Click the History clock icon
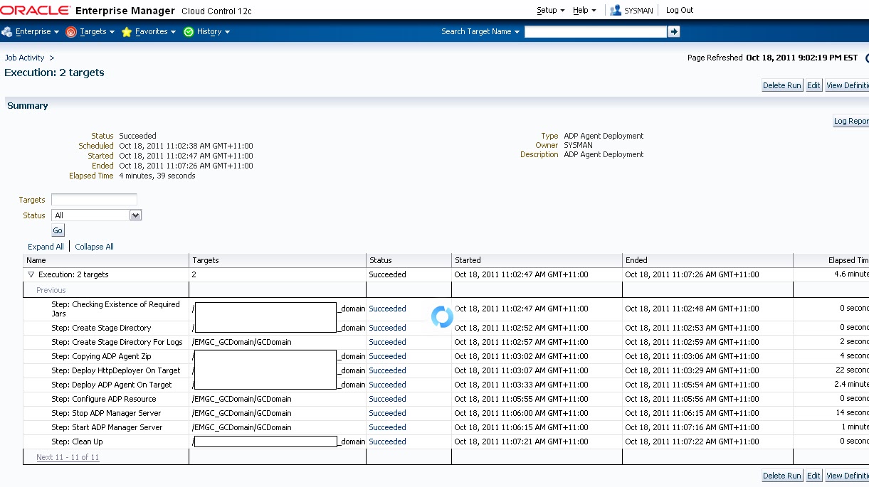This screenshot has height=487, width=869. pos(188,31)
